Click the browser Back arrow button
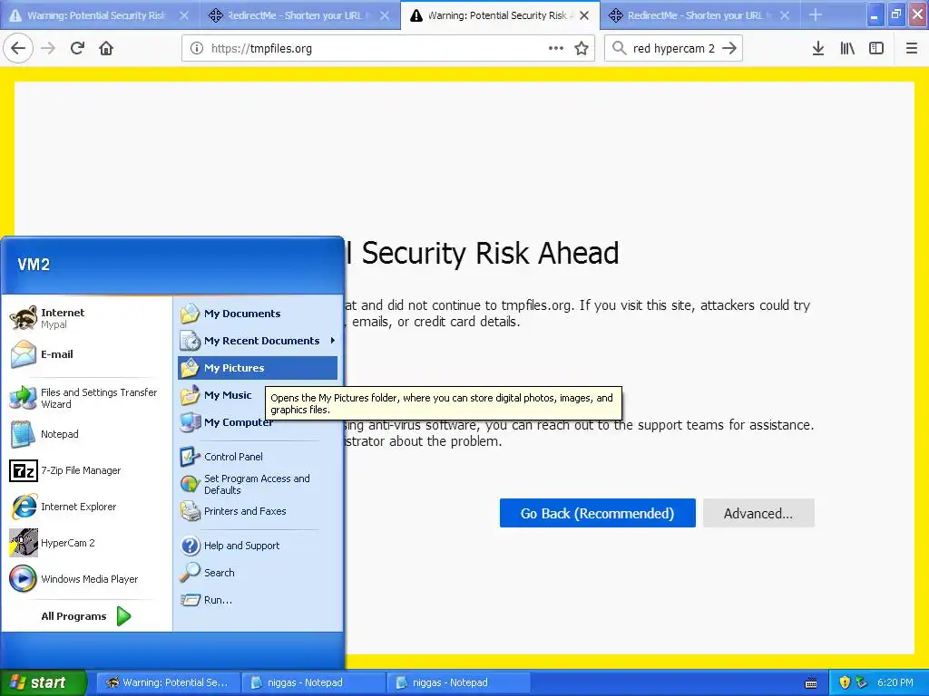This screenshot has height=696, width=929. 18,49
